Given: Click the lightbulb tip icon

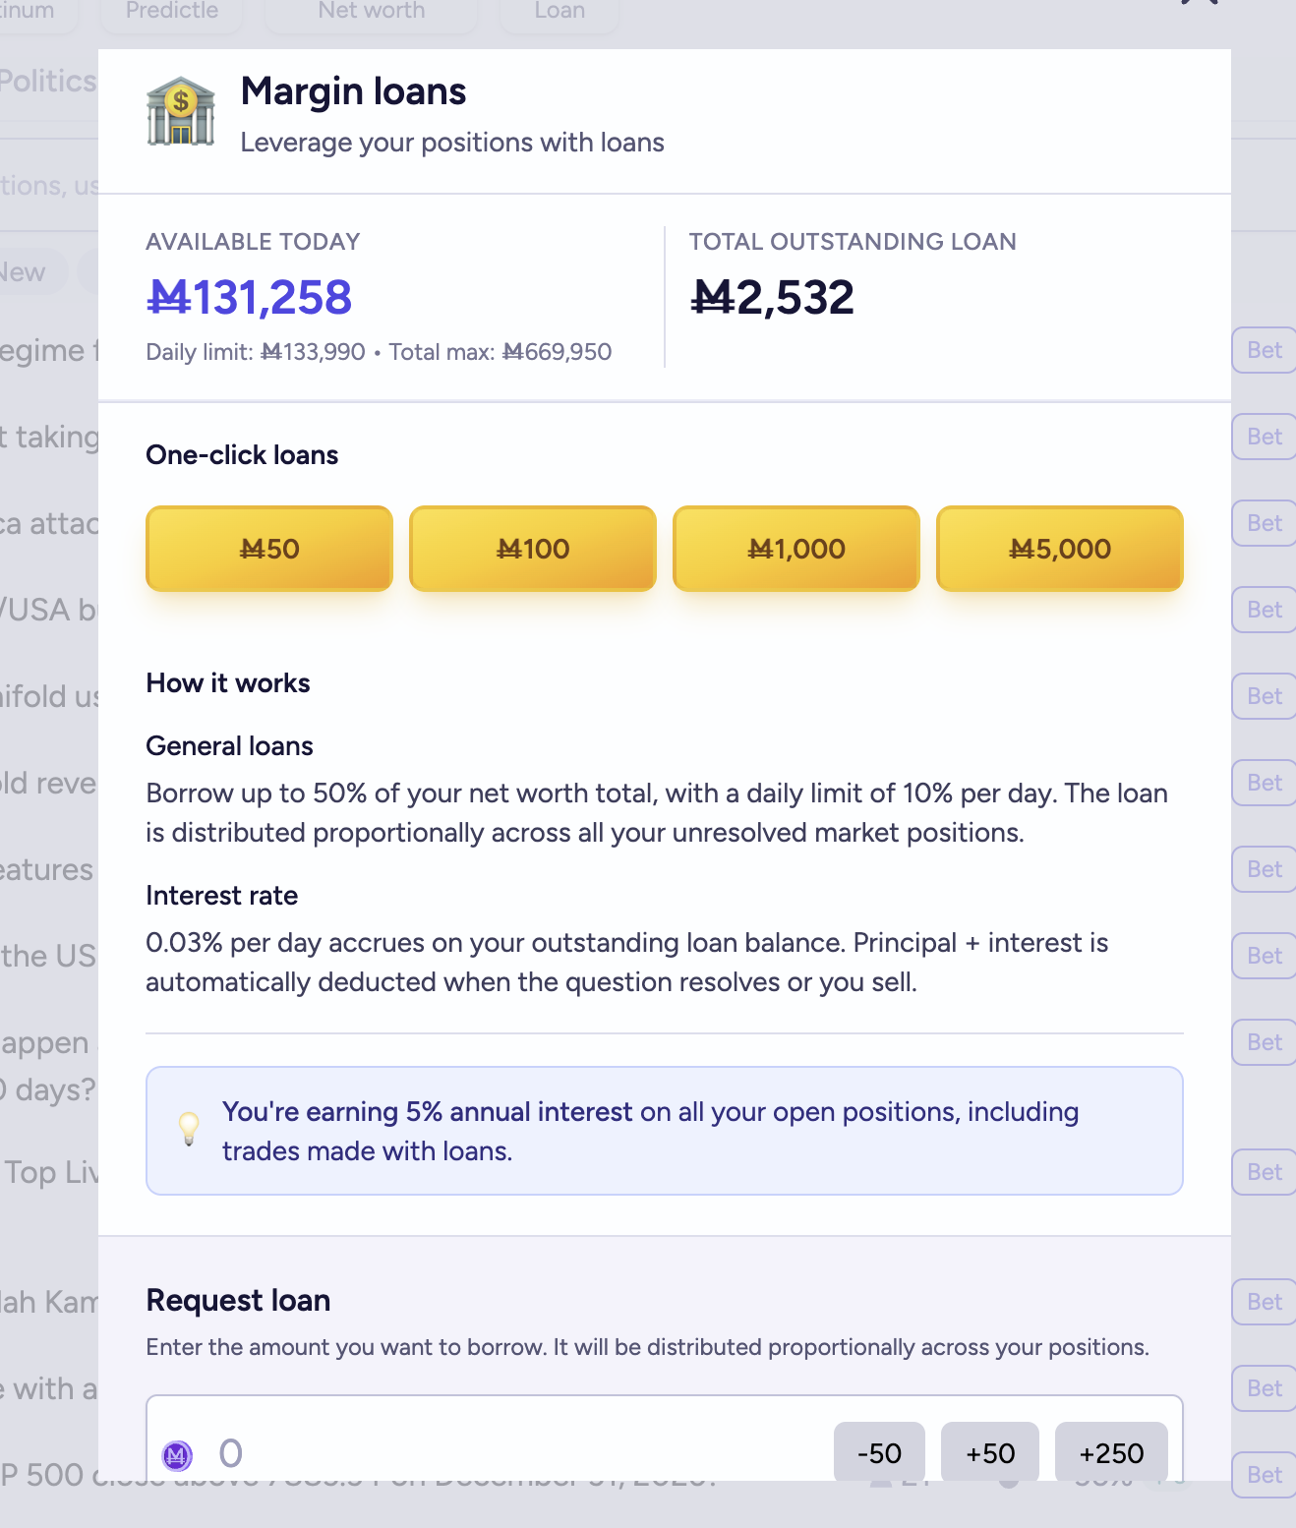Looking at the screenshot, I should (x=189, y=1129).
